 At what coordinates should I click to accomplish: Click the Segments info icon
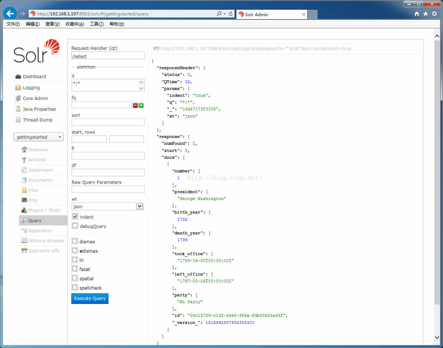pyautogui.click(x=24, y=251)
